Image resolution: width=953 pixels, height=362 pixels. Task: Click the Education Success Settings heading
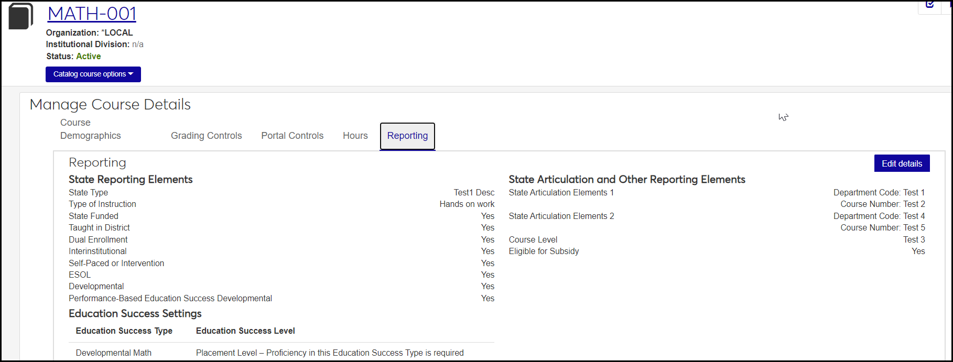pos(135,313)
